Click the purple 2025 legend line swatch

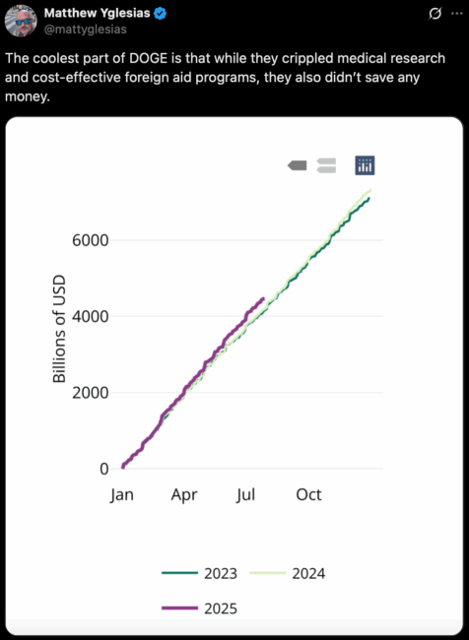pyautogui.click(x=179, y=608)
